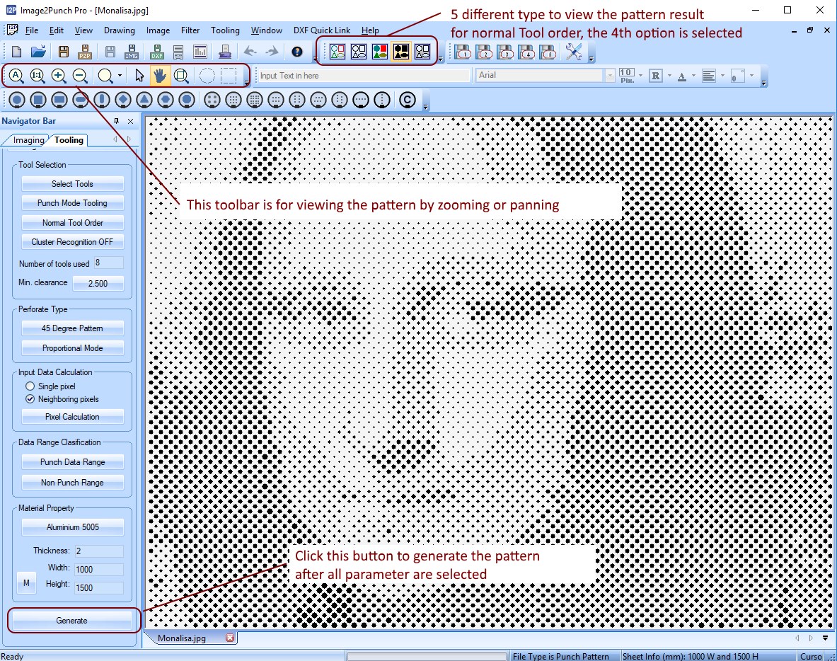The height and width of the screenshot is (661, 837).
Task: Click the M button beside Width
Action: pyautogui.click(x=26, y=583)
